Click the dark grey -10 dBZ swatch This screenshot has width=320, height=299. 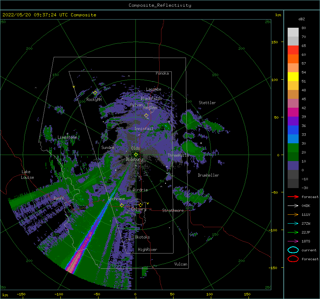[293, 183]
